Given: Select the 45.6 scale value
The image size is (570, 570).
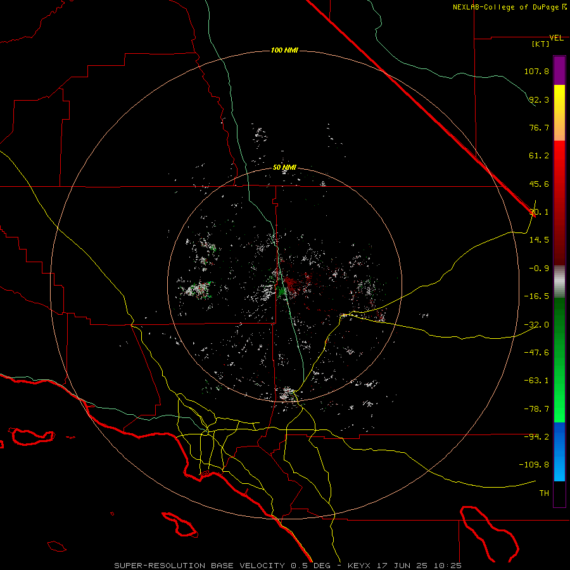Looking at the screenshot, I should coord(539,184).
